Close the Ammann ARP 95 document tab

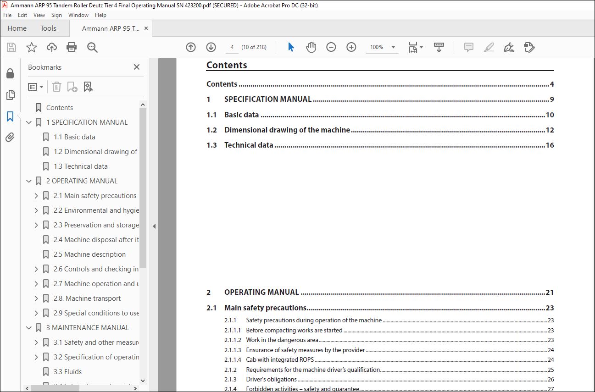pos(146,28)
